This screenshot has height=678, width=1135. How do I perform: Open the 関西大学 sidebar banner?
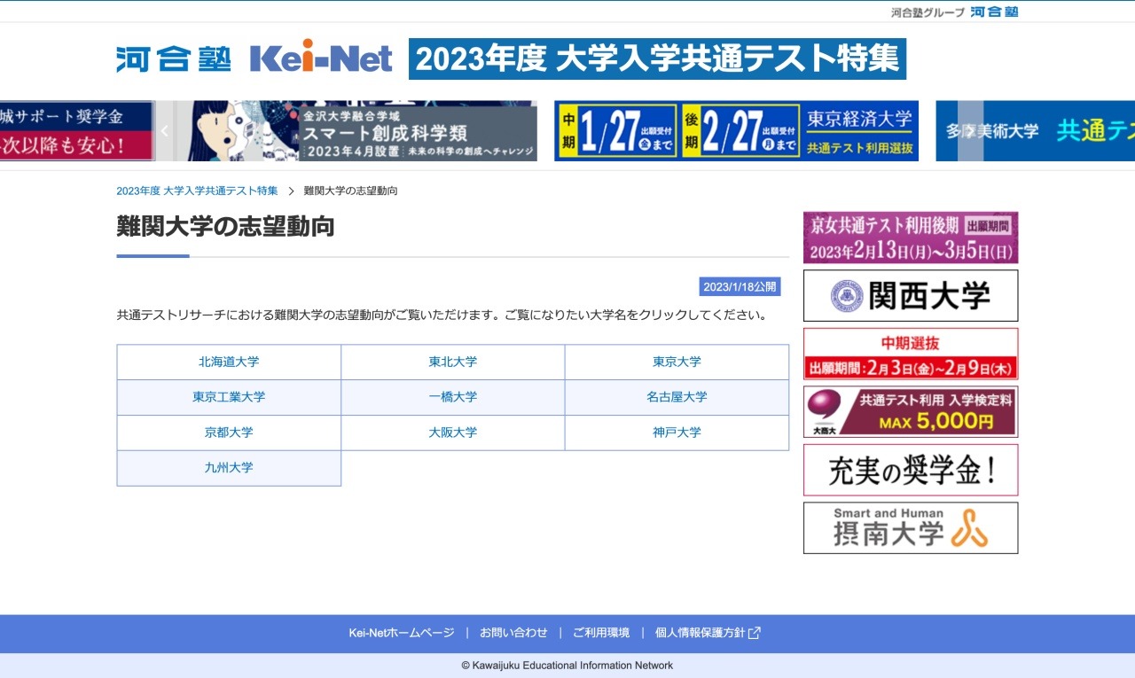(x=911, y=296)
